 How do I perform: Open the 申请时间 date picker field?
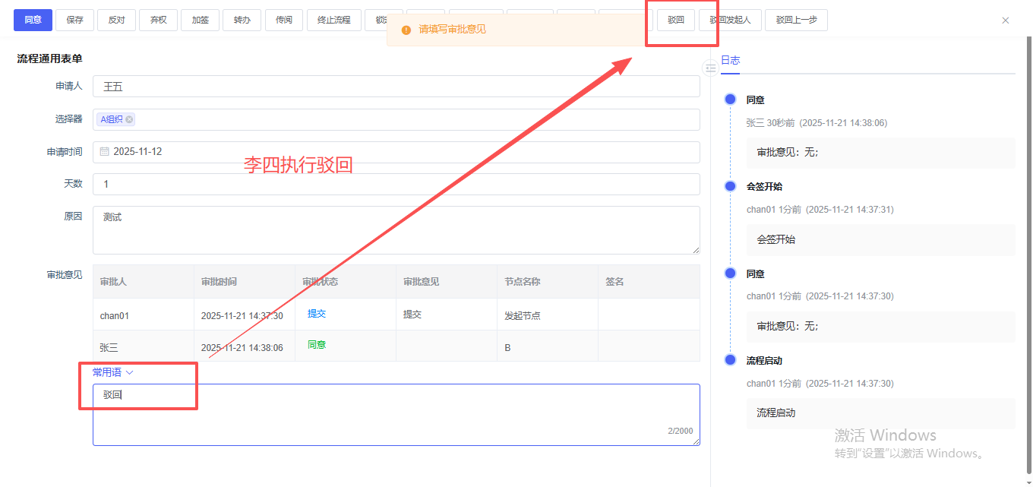(395, 152)
